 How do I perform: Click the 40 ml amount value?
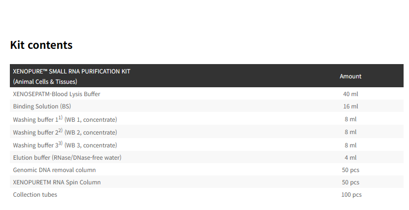tap(350, 94)
